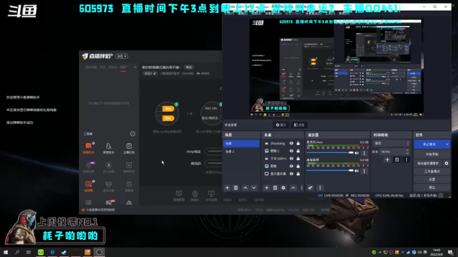458x257 pixels.
Task: Click the rtmp地址 input field
Action: point(214,151)
